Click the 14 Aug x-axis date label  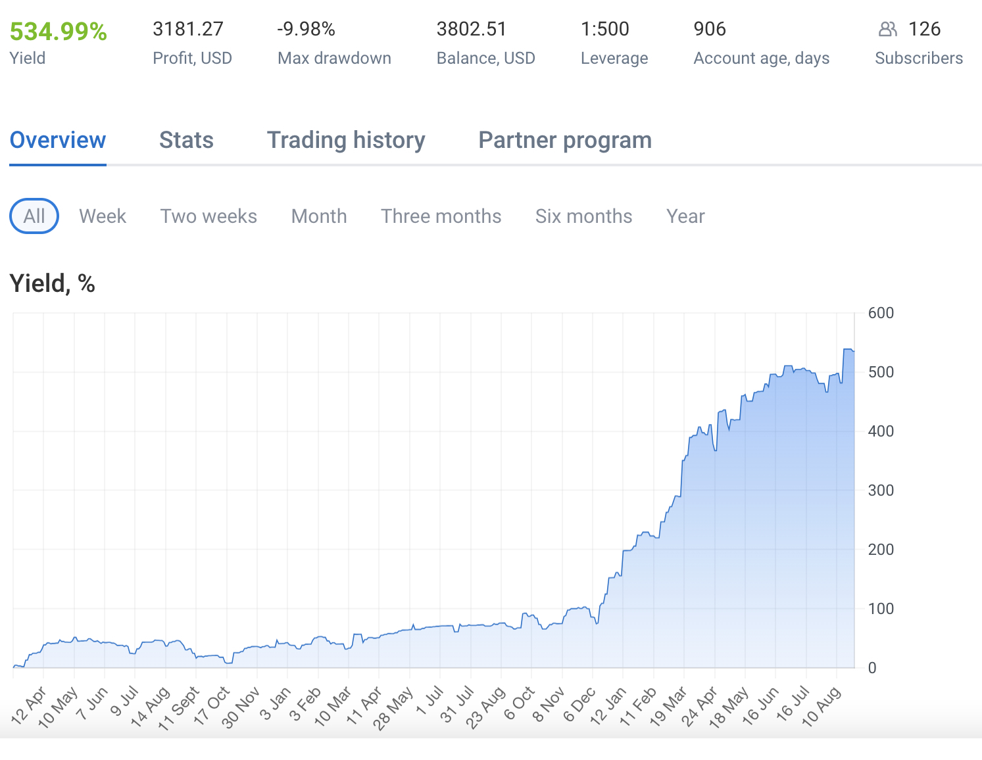pos(150,707)
